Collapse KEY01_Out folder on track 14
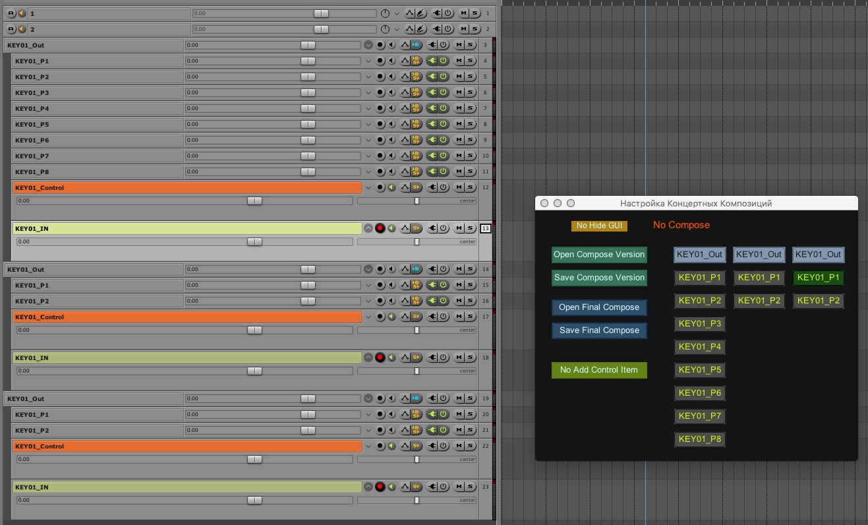This screenshot has width=868, height=525. (x=368, y=269)
